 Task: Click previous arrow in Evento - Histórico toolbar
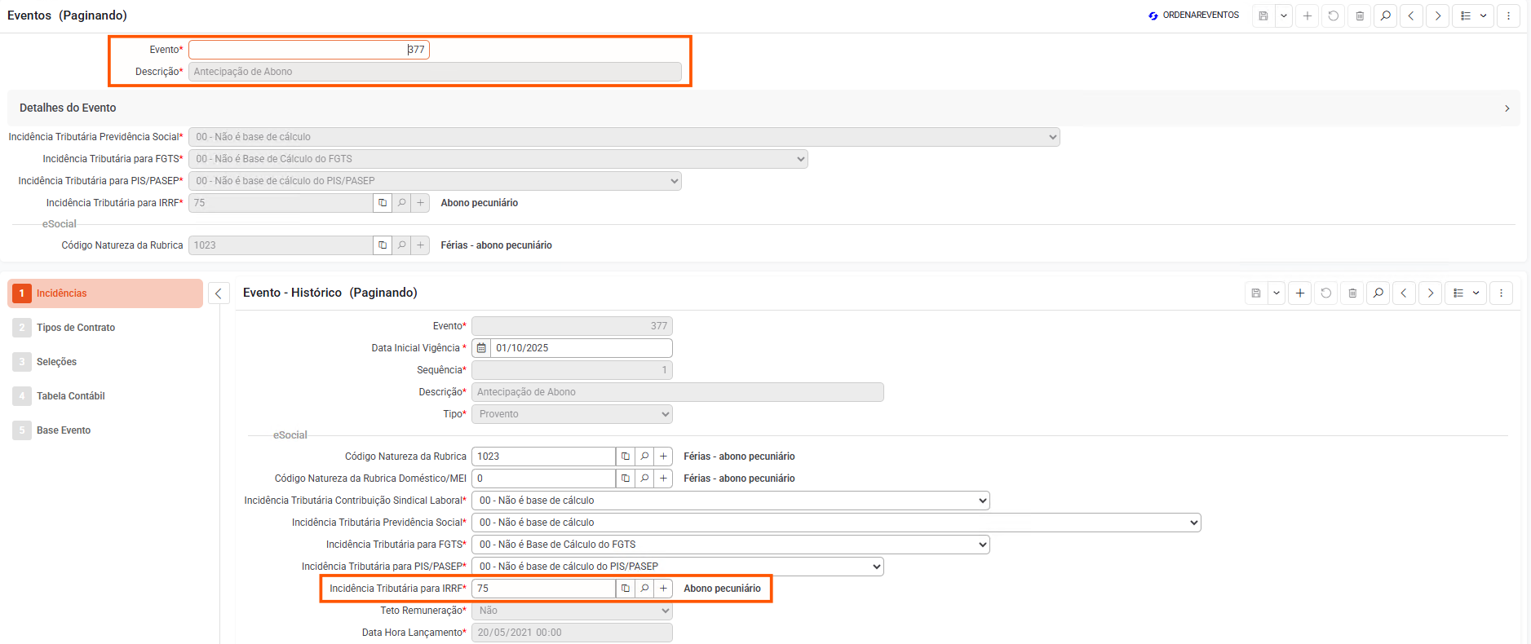click(x=1404, y=293)
